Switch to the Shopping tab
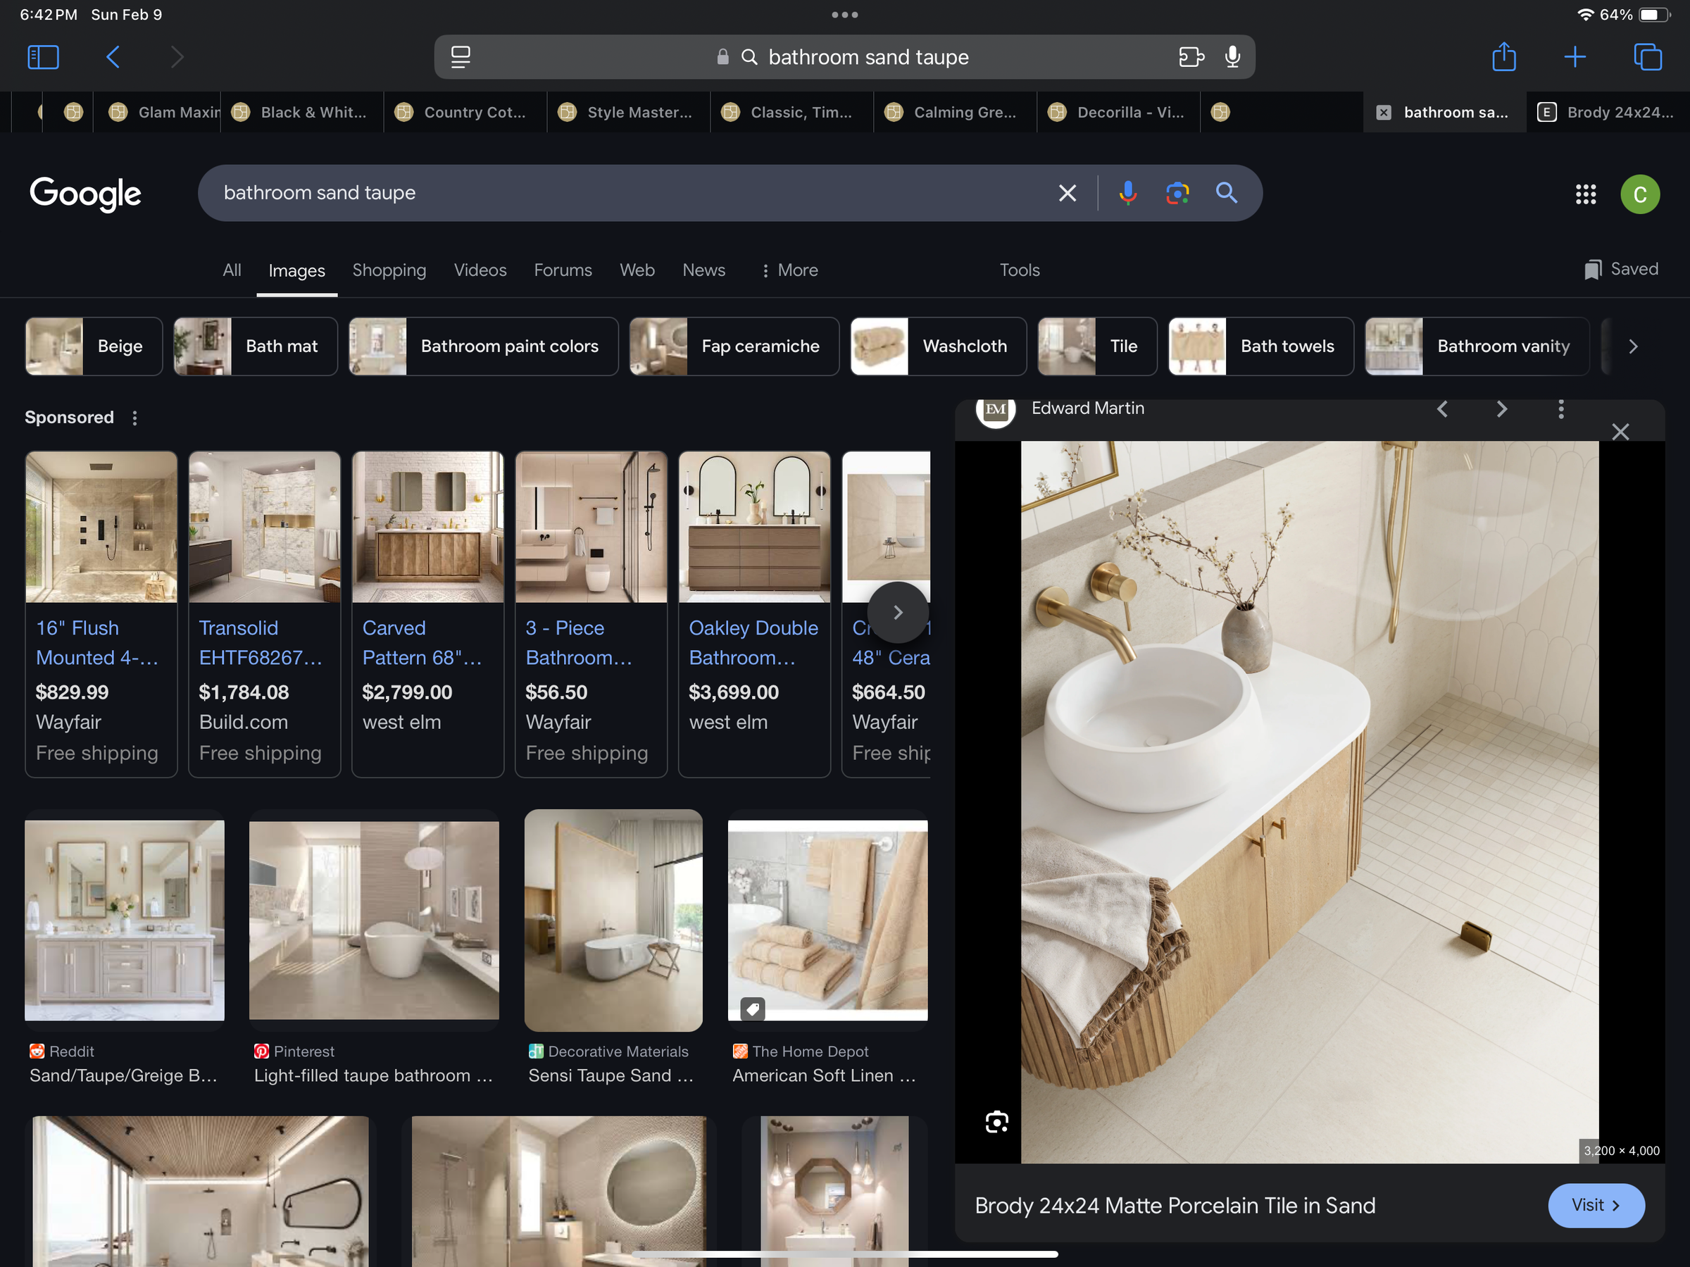1690x1267 pixels. [389, 270]
